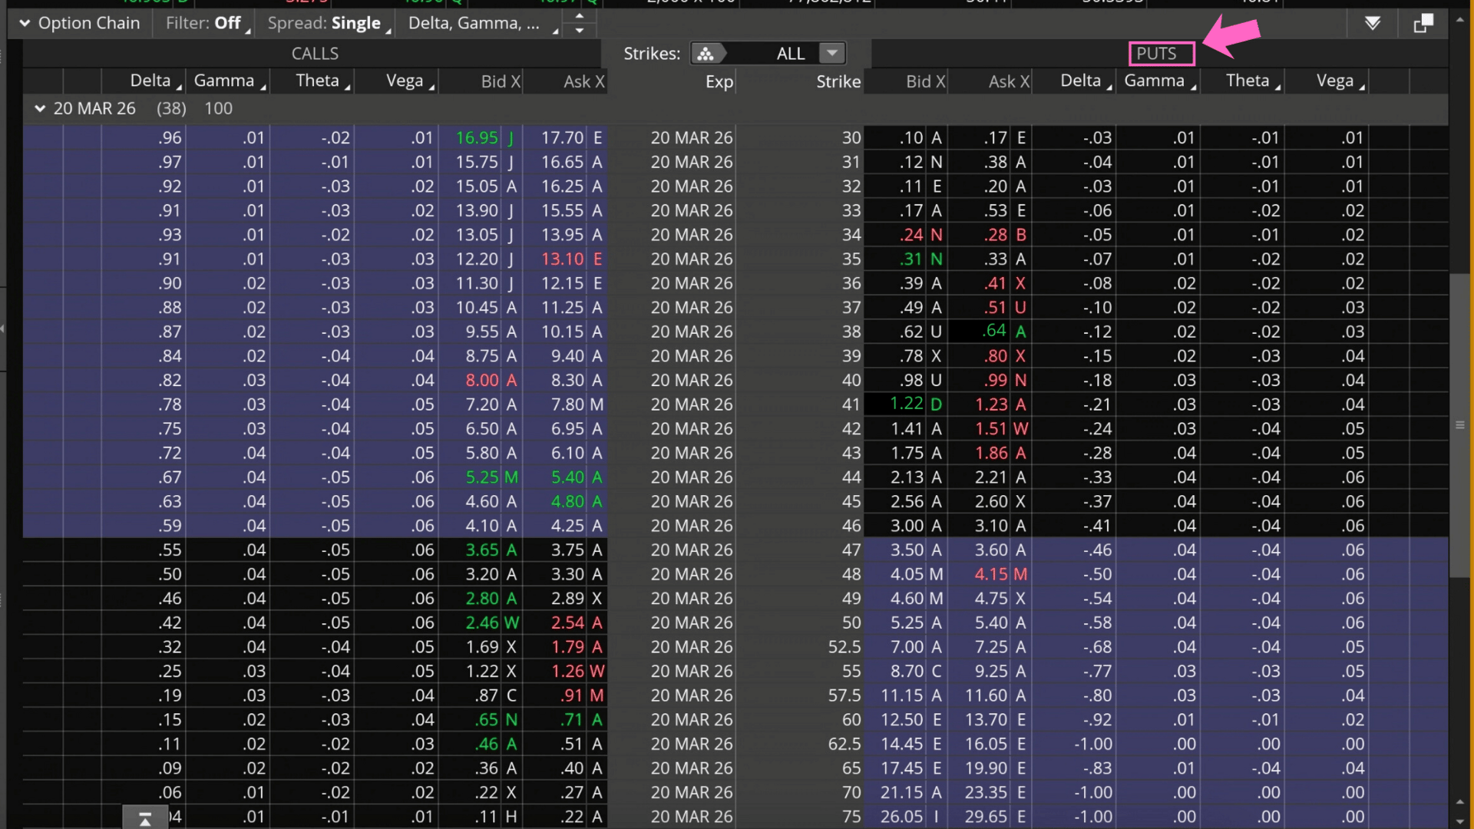This screenshot has height=829, width=1474.
Task: Select the PUTS header label
Action: [1161, 54]
